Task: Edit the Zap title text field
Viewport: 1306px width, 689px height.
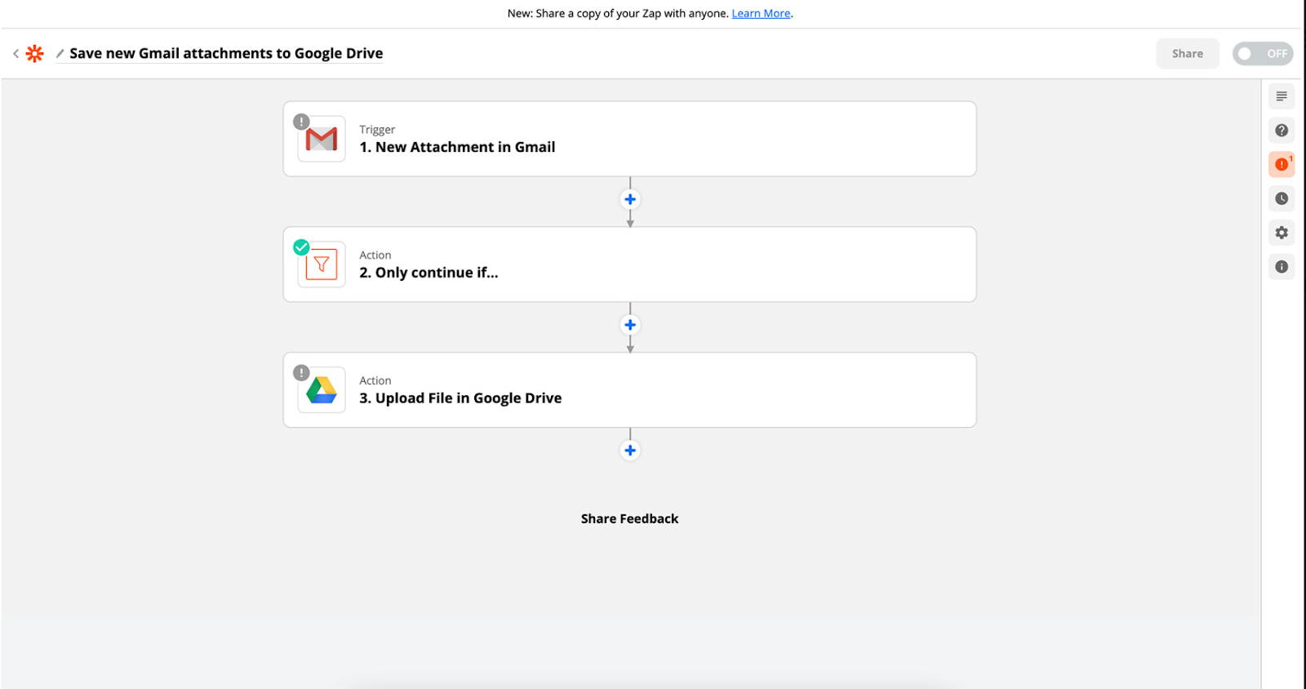Action: (226, 53)
